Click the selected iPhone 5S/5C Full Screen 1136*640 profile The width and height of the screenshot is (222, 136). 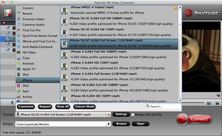pyautogui.click(x=119, y=44)
